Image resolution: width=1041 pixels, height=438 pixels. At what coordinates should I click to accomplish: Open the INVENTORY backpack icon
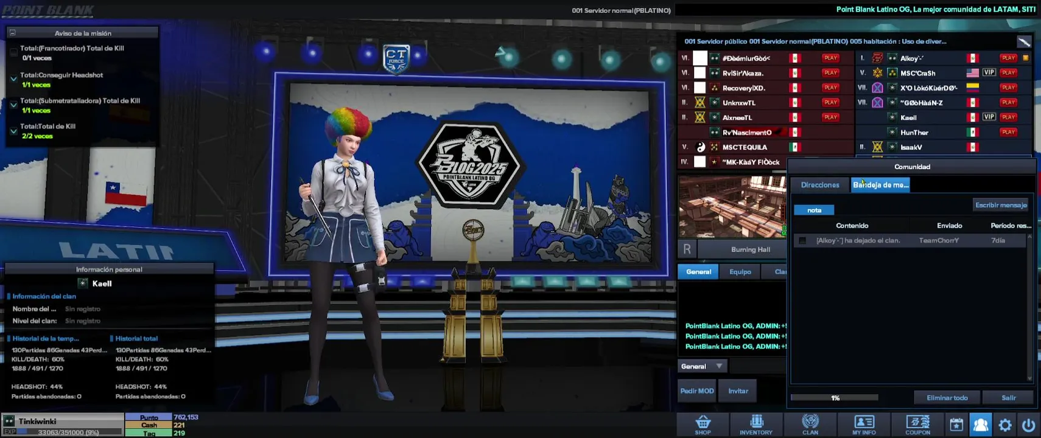[756, 425]
